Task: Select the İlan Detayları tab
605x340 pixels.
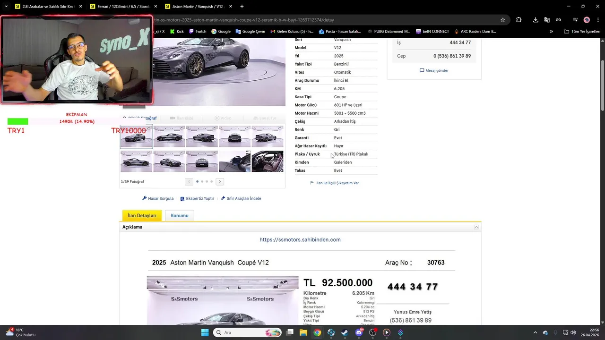Action: click(142, 215)
